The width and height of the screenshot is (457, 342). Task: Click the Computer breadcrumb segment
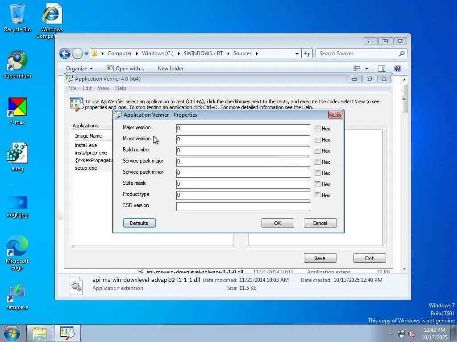click(x=120, y=53)
